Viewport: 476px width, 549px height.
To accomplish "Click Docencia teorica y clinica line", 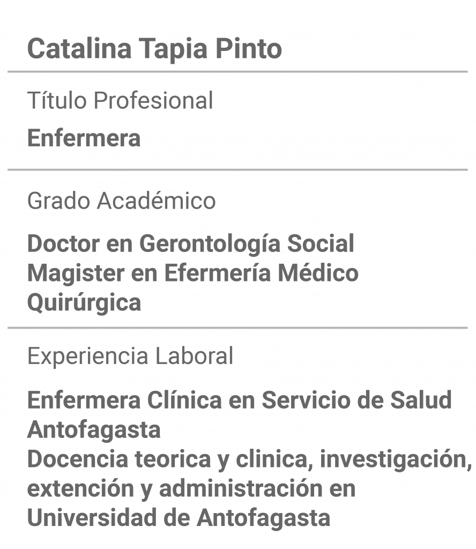I will (x=249, y=459).
